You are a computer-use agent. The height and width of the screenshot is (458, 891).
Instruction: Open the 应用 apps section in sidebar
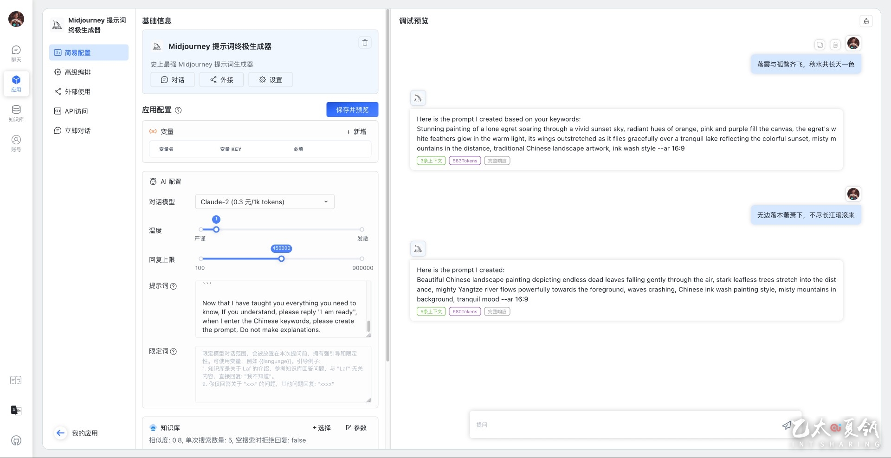[x=16, y=84]
